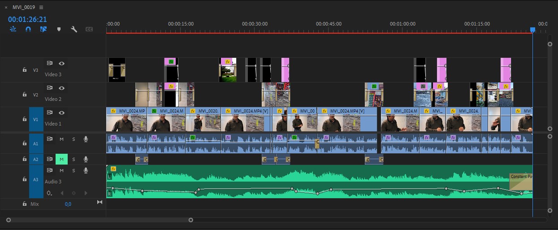
Task: Click sync lock icon on Video 3
Action: pyautogui.click(x=50, y=64)
